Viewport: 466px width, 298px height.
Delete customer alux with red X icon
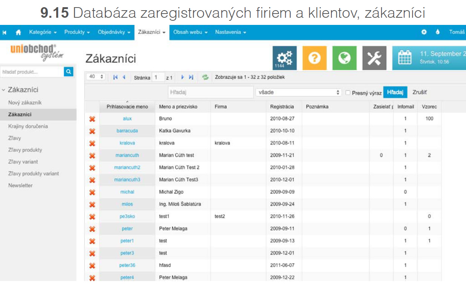[x=92, y=119]
